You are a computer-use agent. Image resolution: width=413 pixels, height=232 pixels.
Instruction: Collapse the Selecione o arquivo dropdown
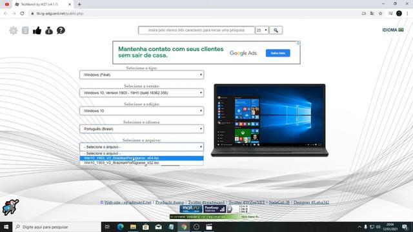(x=142, y=147)
